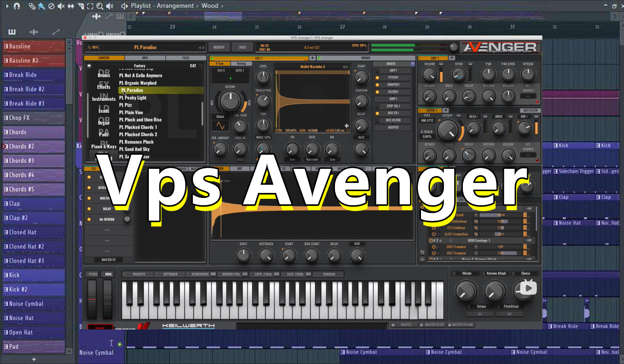624x364 pixels.
Task: Click the sine waveform icon under Global
Action: pyautogui.click(x=220, y=125)
